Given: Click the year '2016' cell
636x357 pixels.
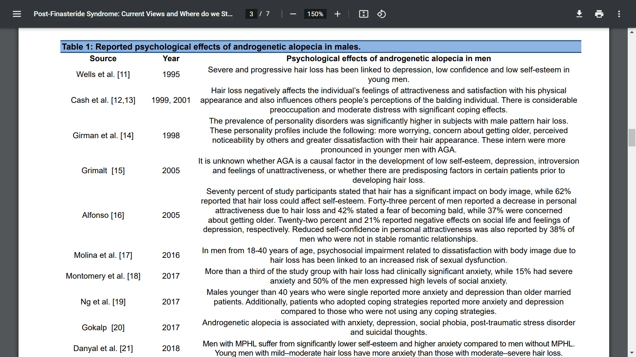Looking at the screenshot, I should (x=171, y=255).
